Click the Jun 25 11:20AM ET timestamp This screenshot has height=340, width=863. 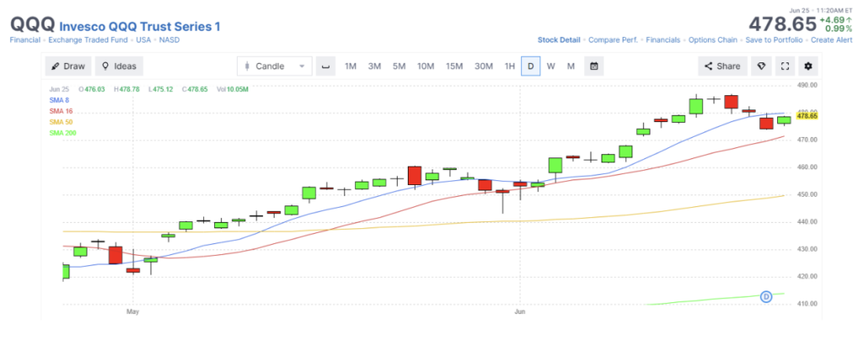821,10
